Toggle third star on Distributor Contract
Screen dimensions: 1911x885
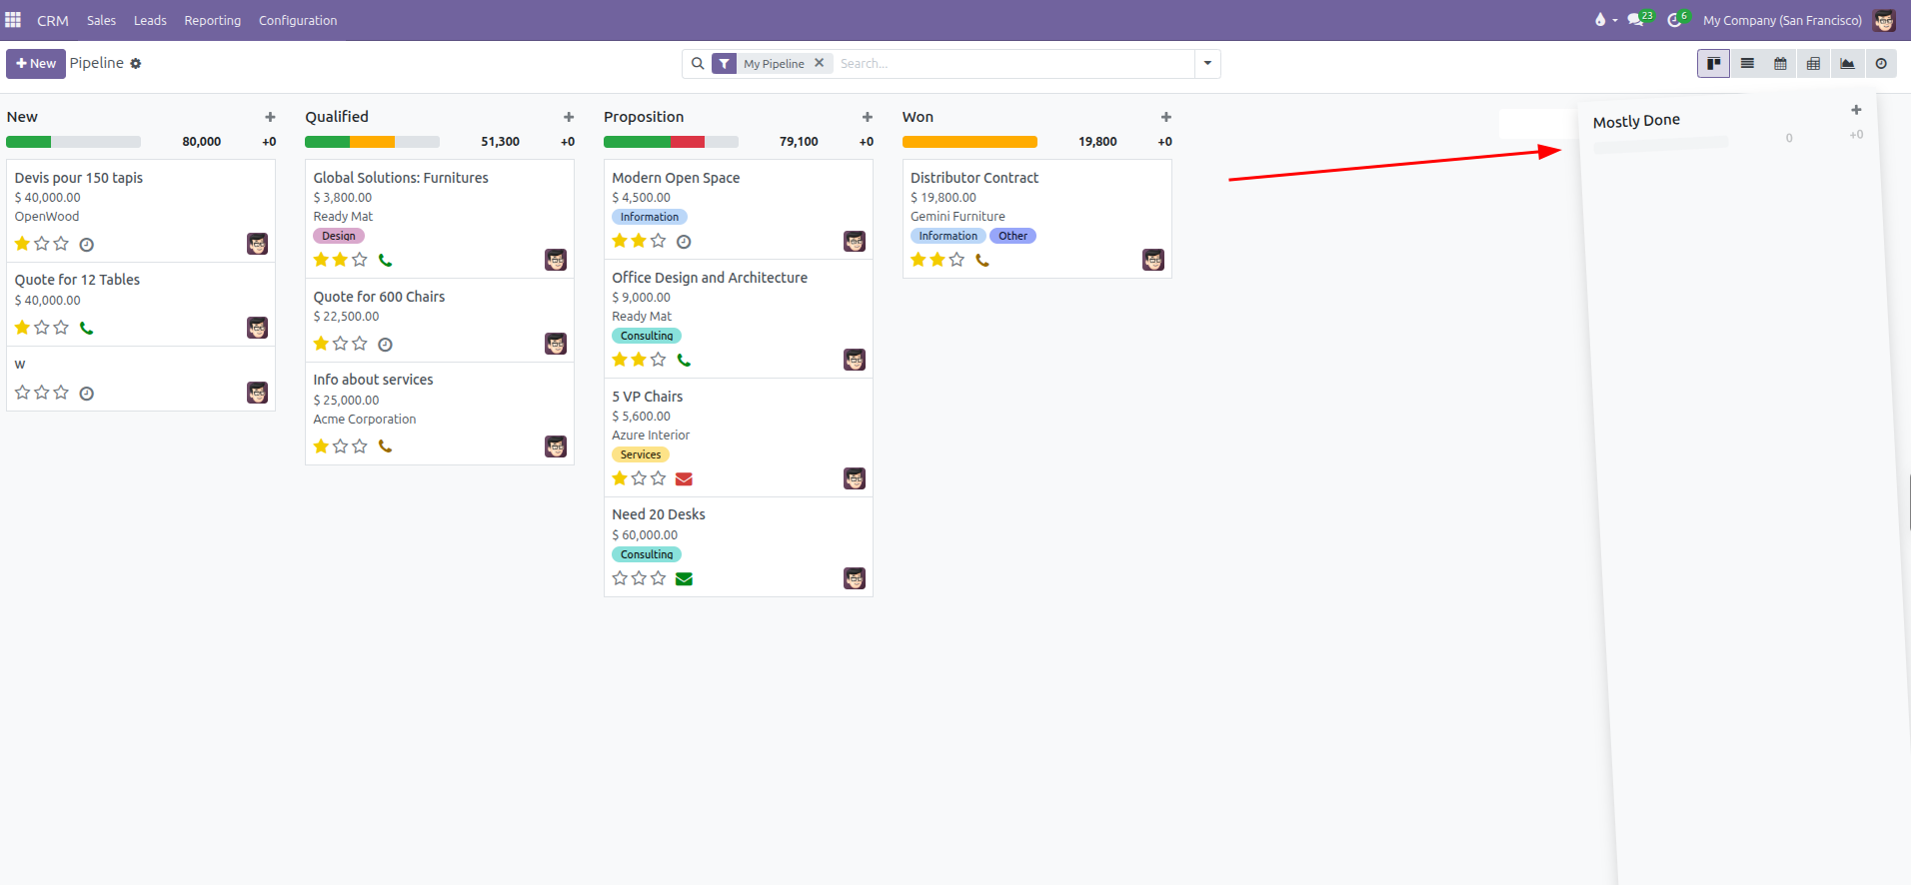(956, 260)
